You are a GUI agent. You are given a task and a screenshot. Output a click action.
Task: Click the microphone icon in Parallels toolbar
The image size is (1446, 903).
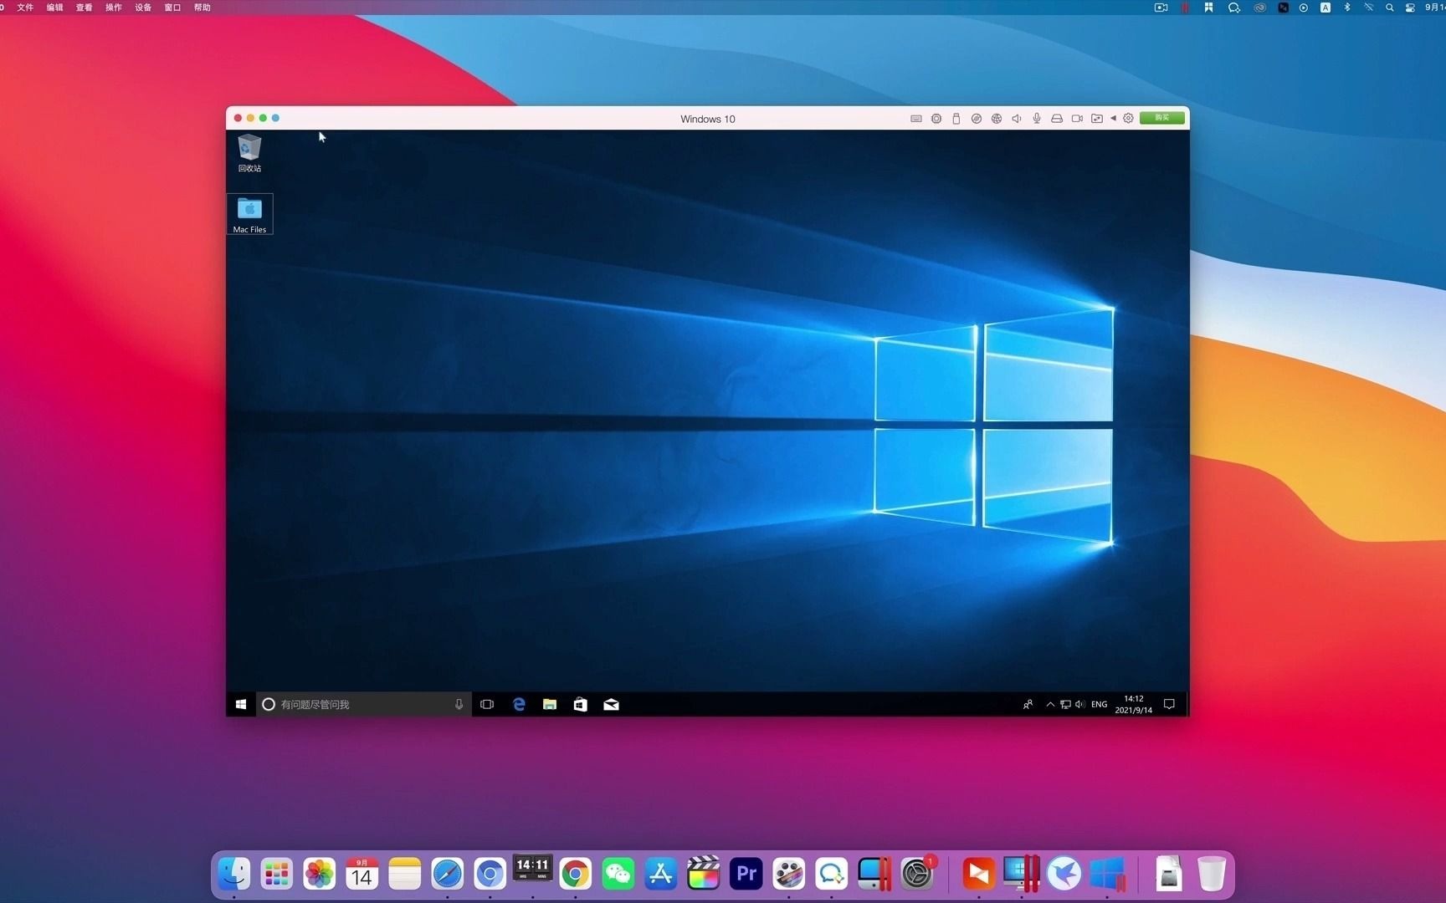[x=1037, y=119]
